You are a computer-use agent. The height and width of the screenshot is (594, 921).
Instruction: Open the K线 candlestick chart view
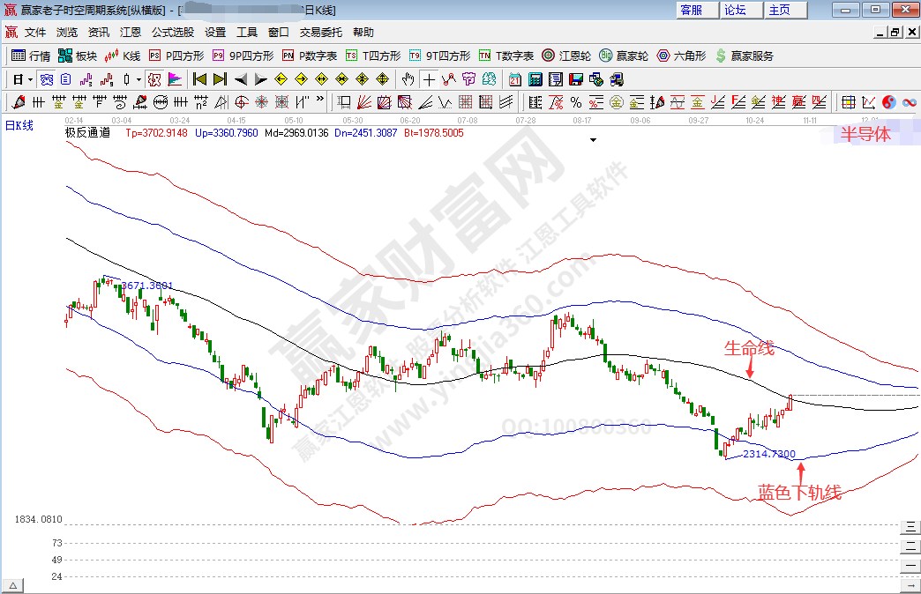[x=123, y=56]
